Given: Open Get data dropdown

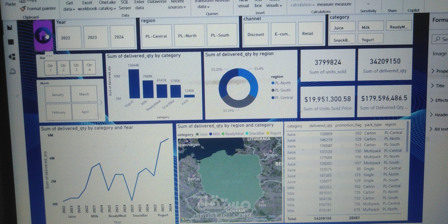Looking at the screenshot, I should tap(69, 6).
